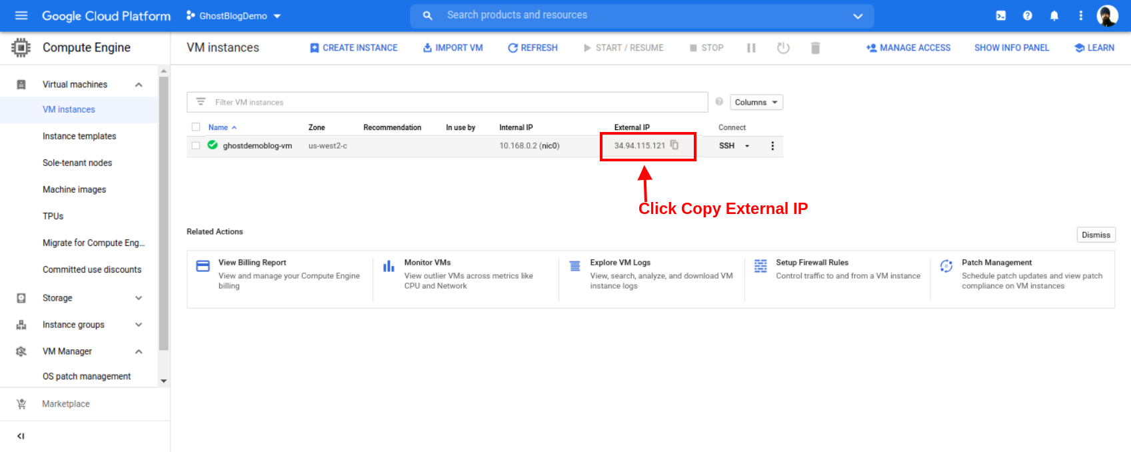
Task: Click the green running status icon
Action: click(x=213, y=145)
